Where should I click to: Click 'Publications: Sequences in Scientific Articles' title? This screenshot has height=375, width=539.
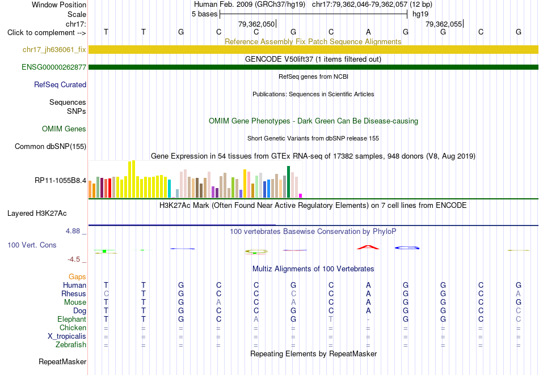(x=313, y=95)
